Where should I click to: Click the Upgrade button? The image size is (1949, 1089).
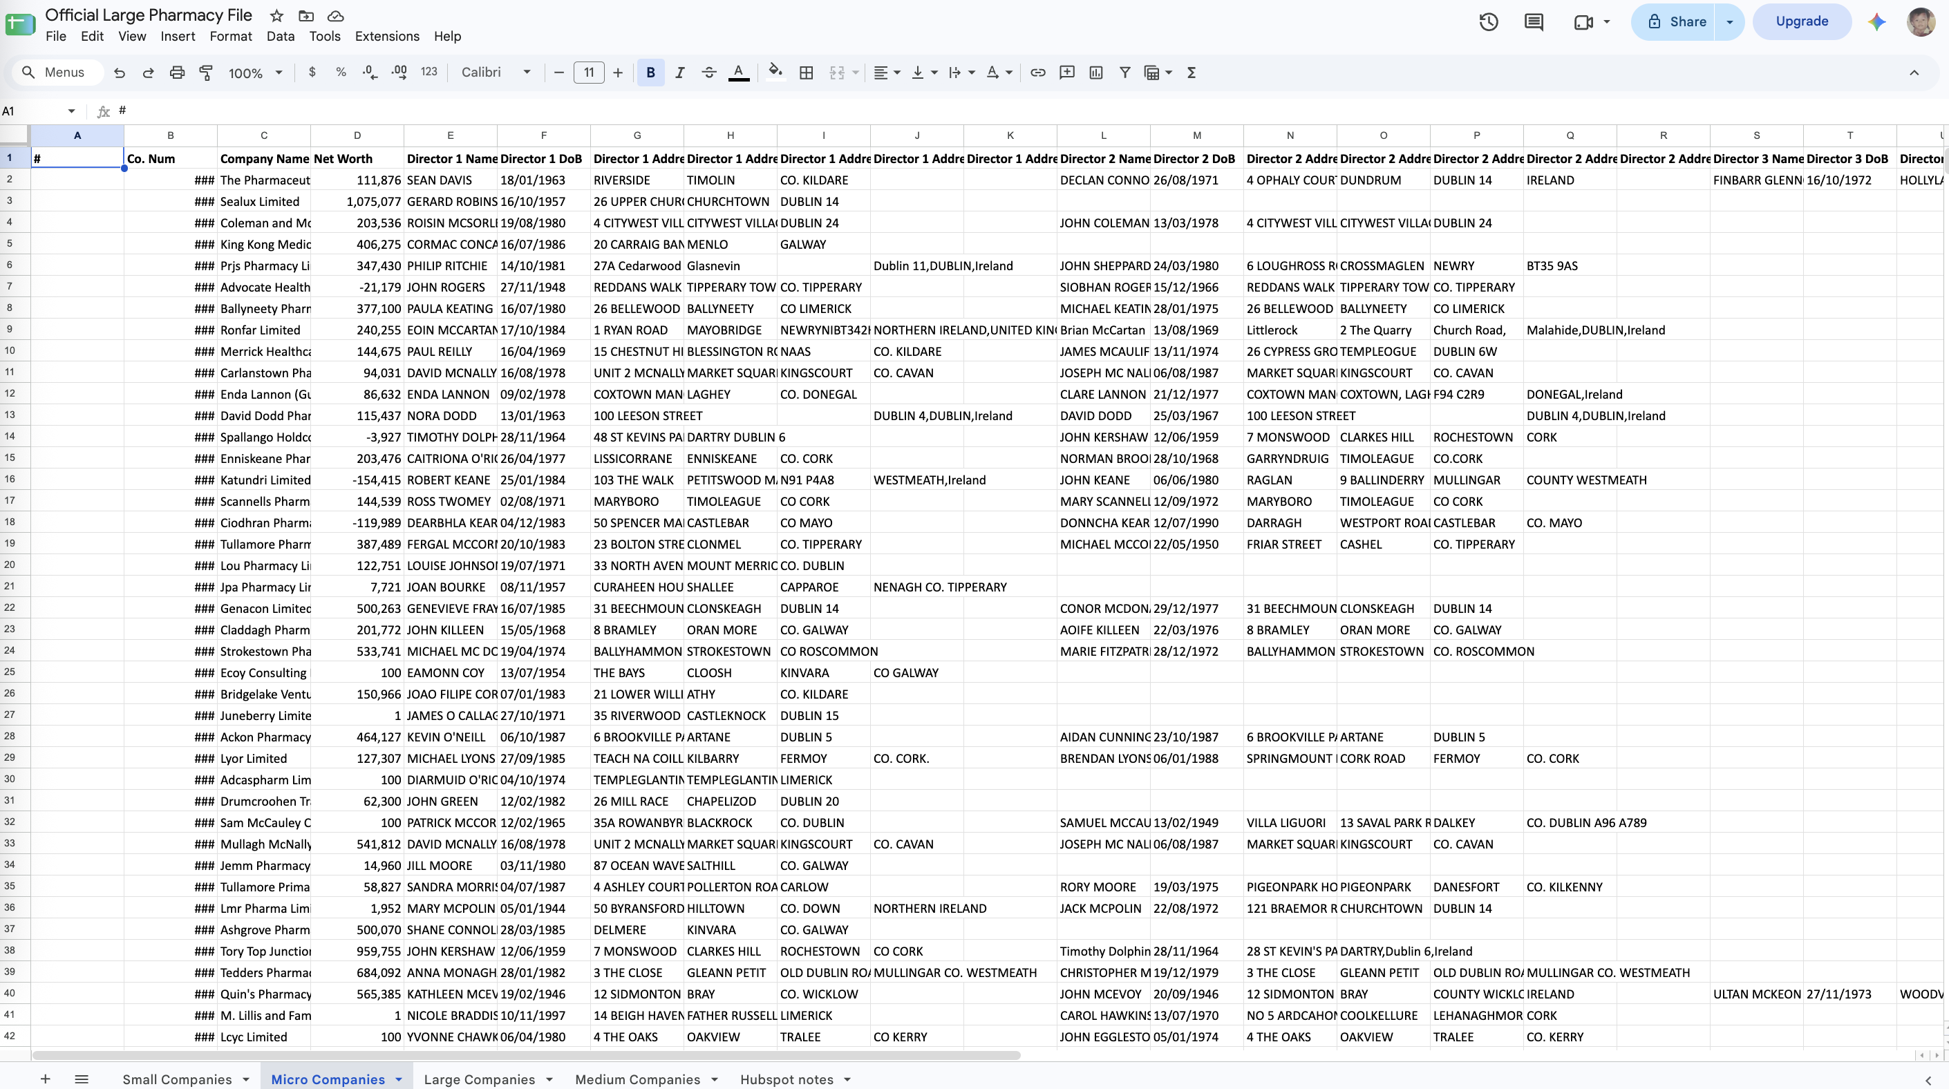pos(1802,22)
